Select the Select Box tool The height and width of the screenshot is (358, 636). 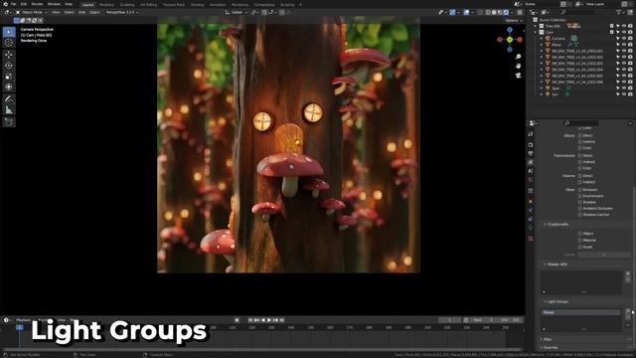pos(9,32)
